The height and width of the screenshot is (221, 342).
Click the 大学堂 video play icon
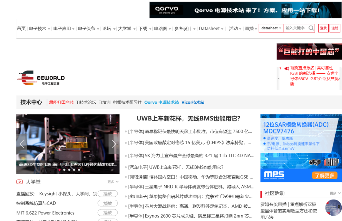19,182
